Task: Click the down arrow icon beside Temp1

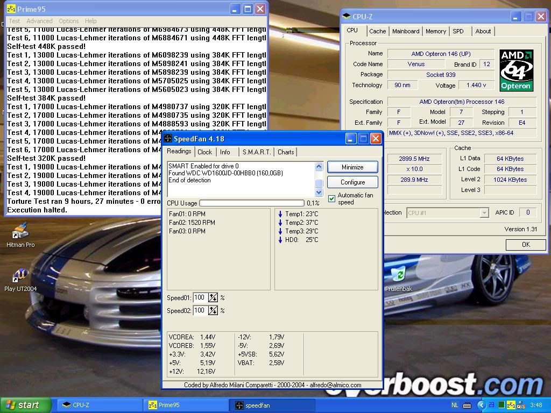Action: (x=280, y=214)
